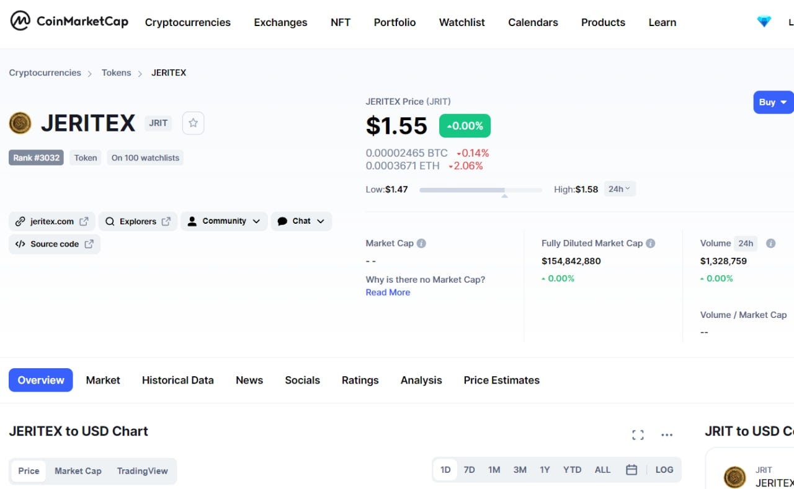The height and width of the screenshot is (489, 794).
Task: Toggle LOG scale on chart
Action: [664, 470]
